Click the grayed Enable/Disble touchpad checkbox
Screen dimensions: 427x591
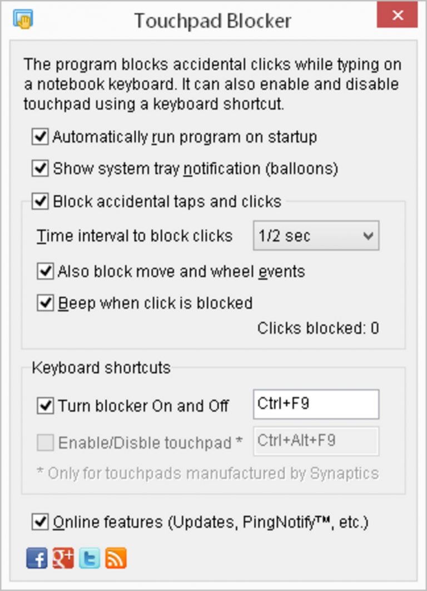(45, 442)
